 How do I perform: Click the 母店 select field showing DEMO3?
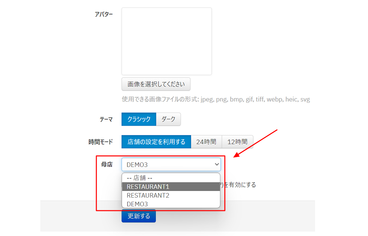pos(171,164)
